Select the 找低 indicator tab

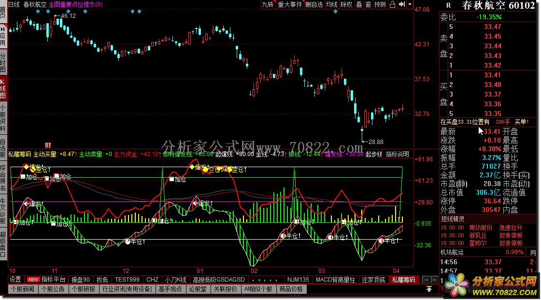(102, 280)
